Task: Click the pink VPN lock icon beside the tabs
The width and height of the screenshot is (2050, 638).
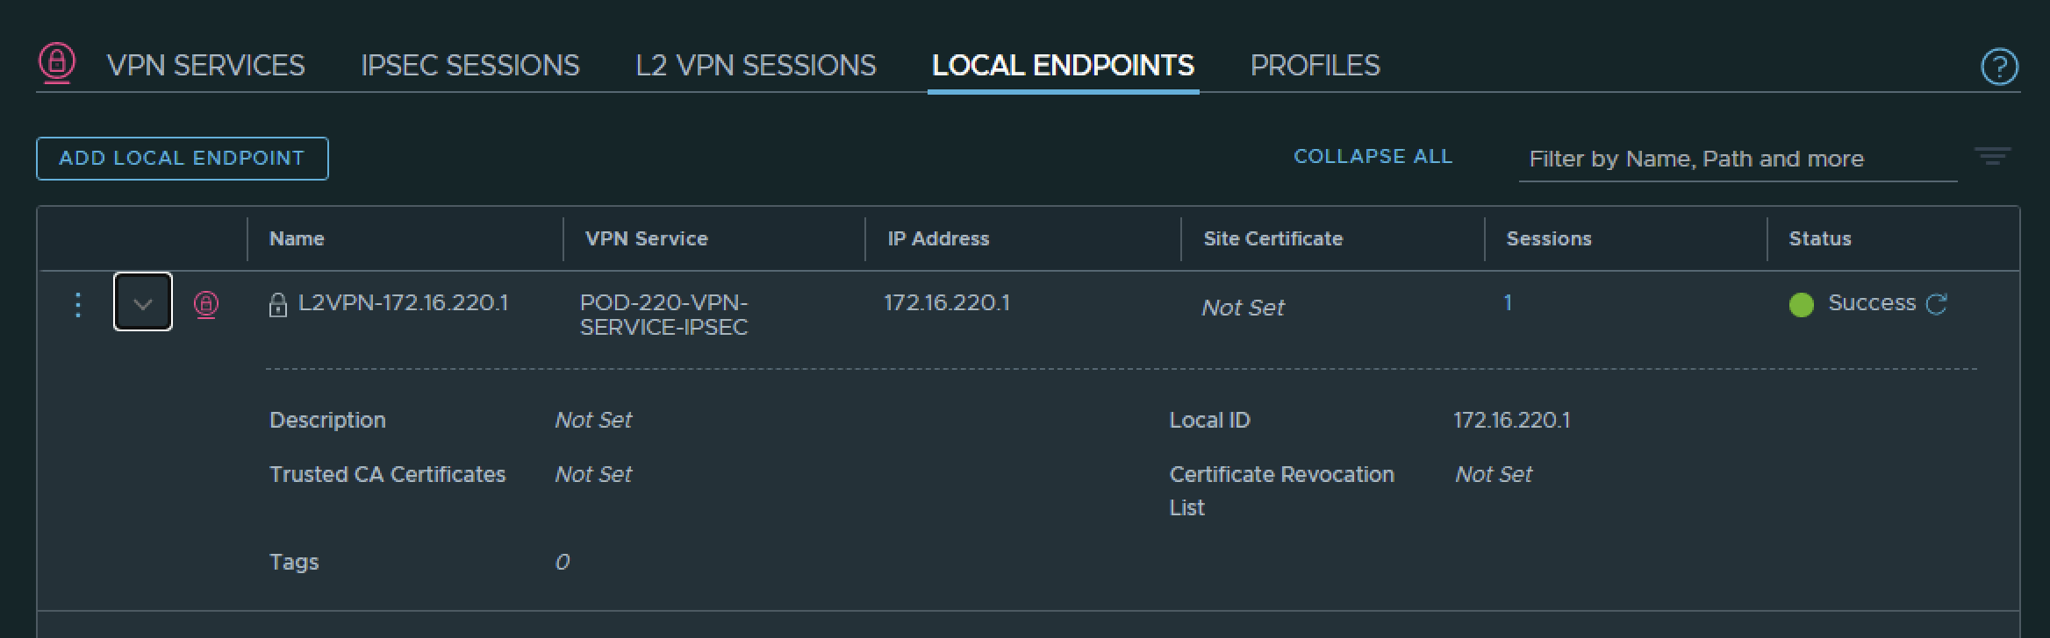Action: [x=57, y=63]
